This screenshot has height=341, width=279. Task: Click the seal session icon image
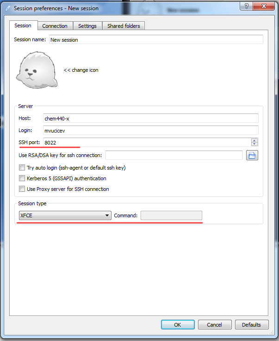[x=37, y=70]
